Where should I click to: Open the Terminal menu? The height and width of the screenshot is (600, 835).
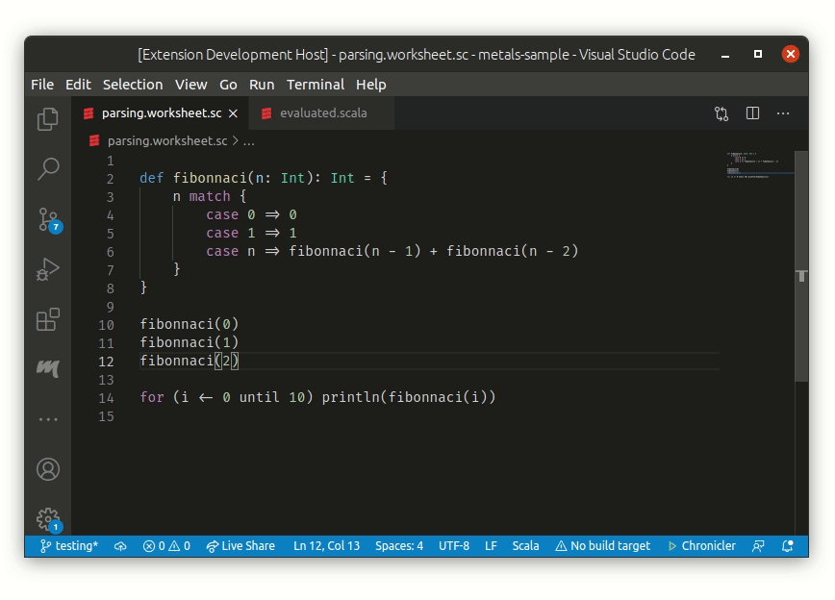click(315, 85)
